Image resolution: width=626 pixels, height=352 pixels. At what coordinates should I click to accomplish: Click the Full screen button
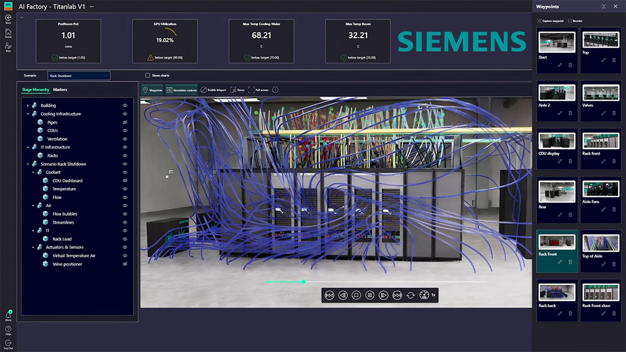[x=258, y=90]
